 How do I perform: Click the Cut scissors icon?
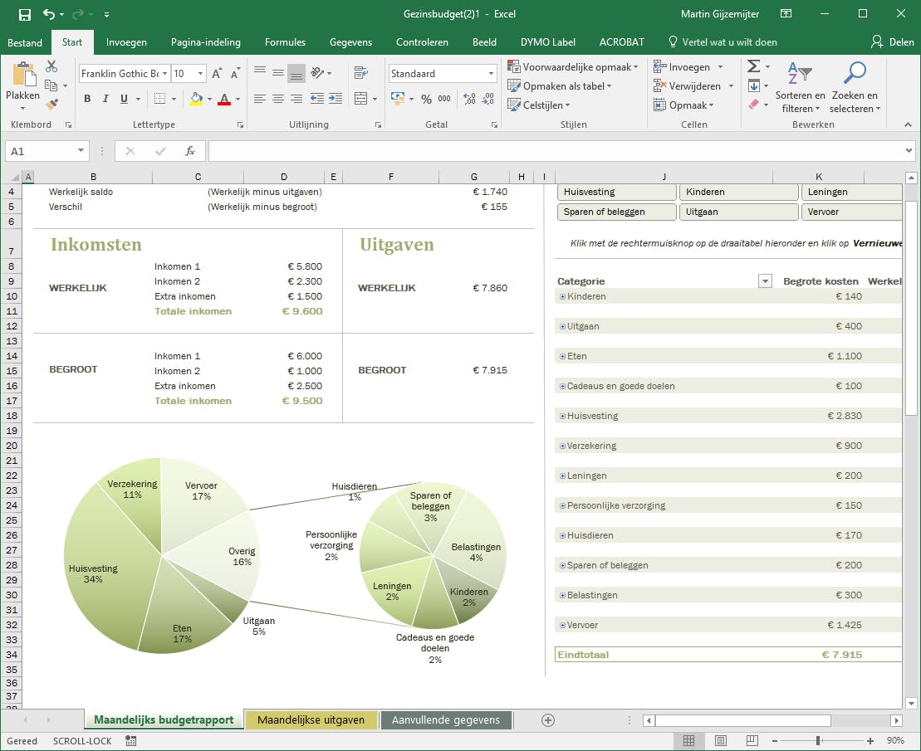click(51, 66)
